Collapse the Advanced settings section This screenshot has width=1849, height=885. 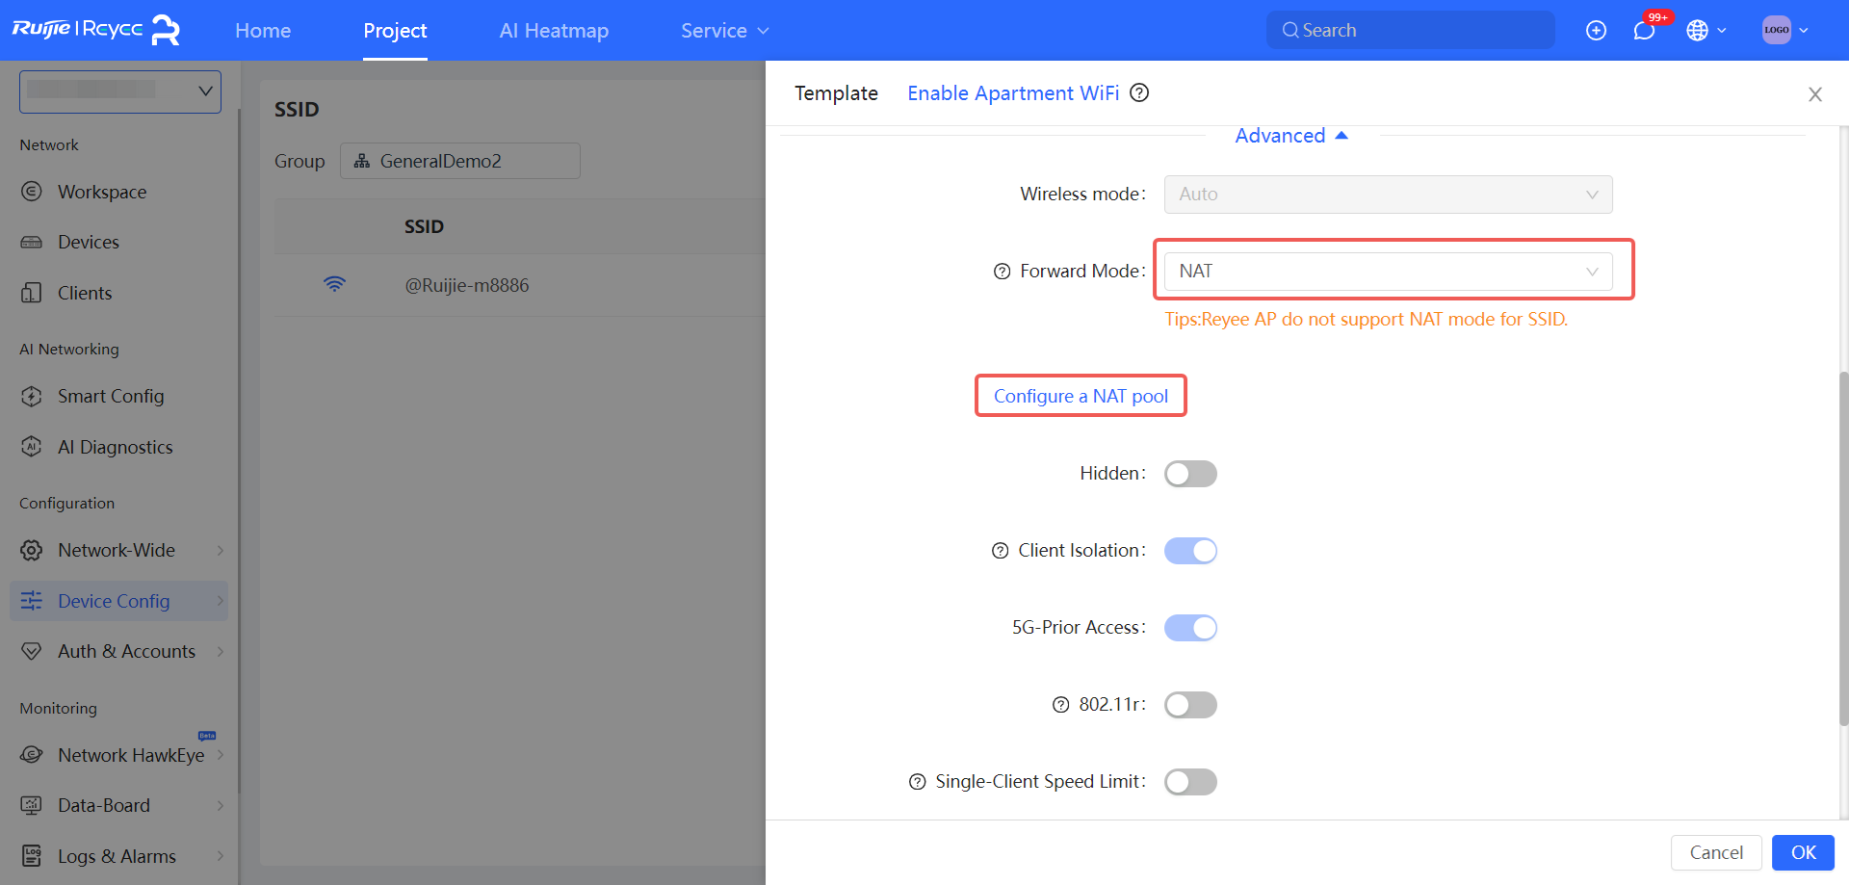[x=1291, y=135]
